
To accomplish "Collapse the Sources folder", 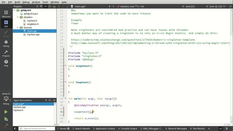I will pyautogui.click(x=18, y=28).
